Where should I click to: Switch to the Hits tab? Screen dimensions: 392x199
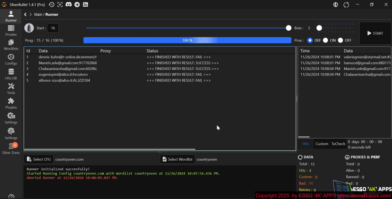click(x=306, y=144)
